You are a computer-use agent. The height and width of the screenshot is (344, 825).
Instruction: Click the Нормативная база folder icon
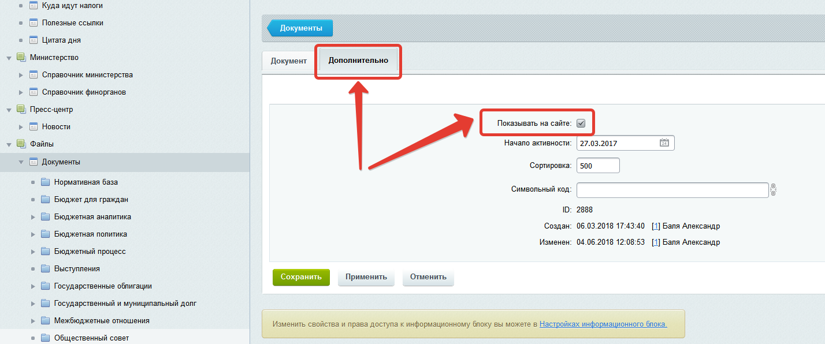[x=46, y=182]
